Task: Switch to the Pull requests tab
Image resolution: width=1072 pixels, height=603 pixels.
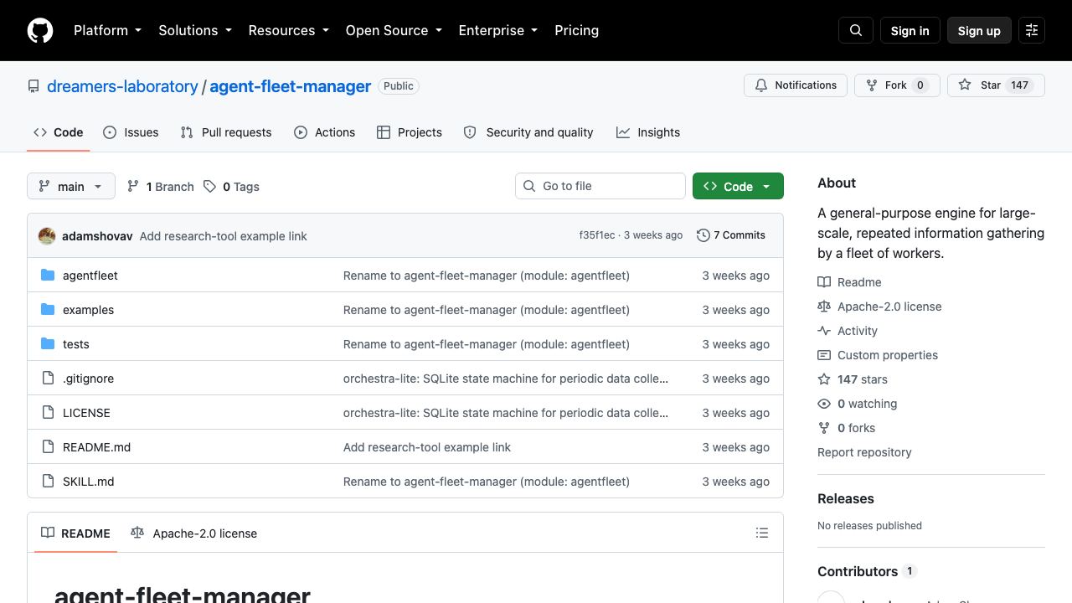Action: (x=226, y=132)
